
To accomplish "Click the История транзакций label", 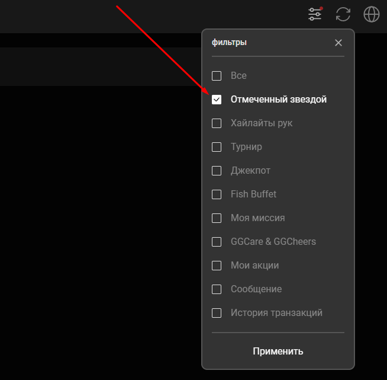I will pyautogui.click(x=276, y=313).
